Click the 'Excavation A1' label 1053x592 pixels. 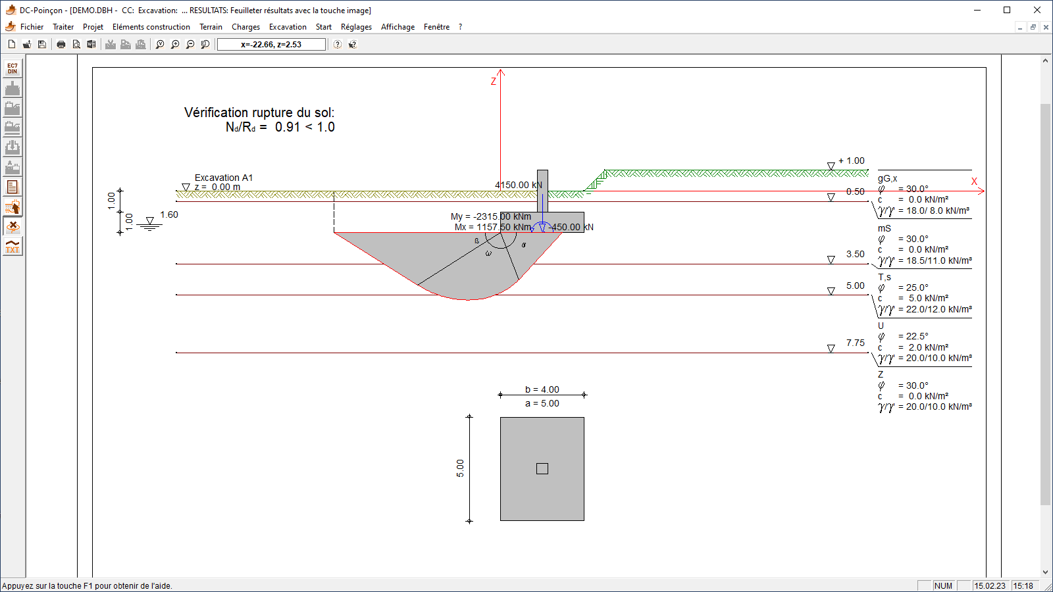pos(224,178)
